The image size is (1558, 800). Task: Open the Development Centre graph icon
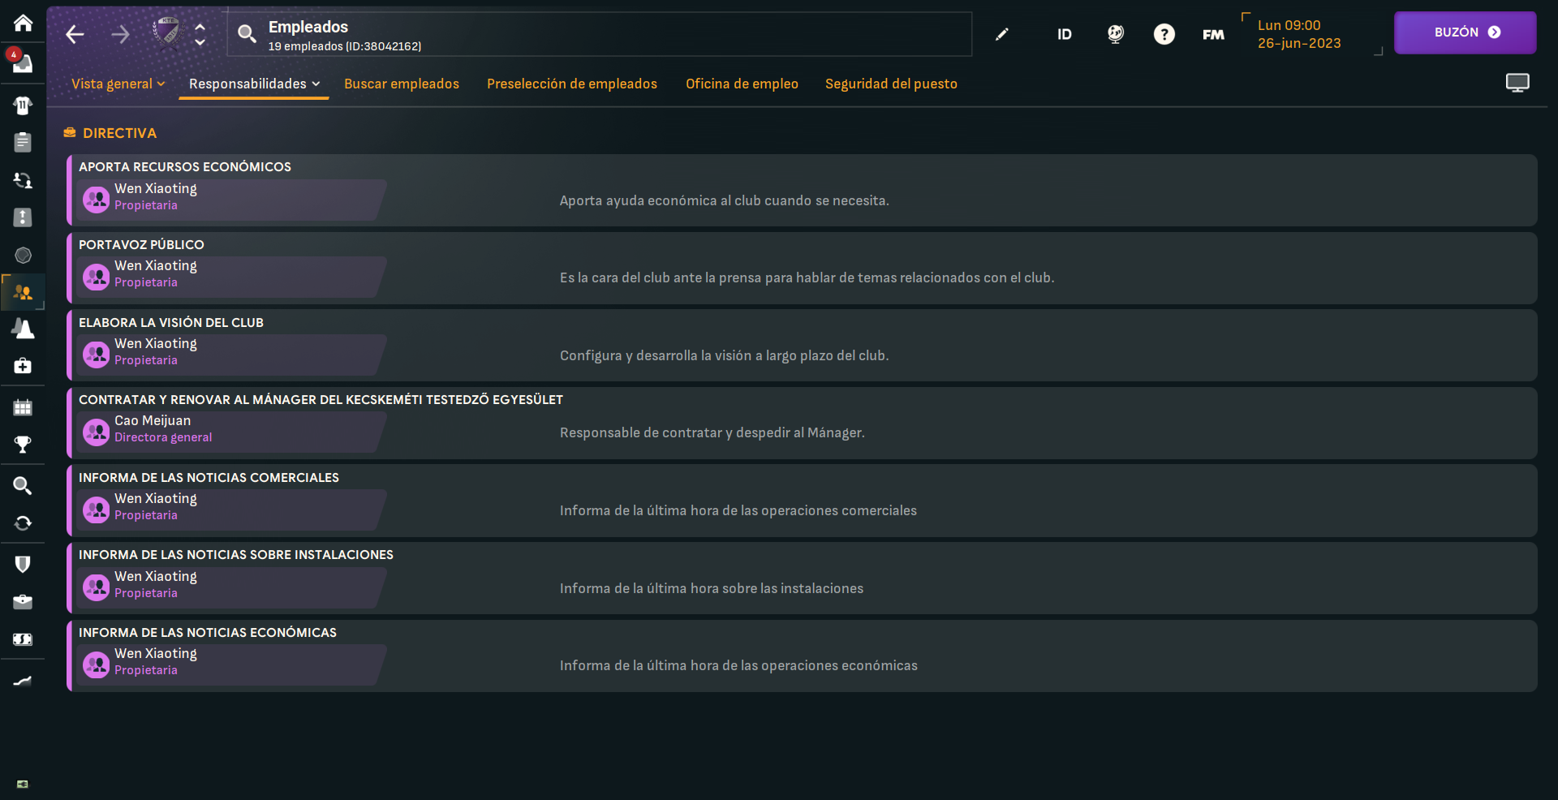(23, 681)
